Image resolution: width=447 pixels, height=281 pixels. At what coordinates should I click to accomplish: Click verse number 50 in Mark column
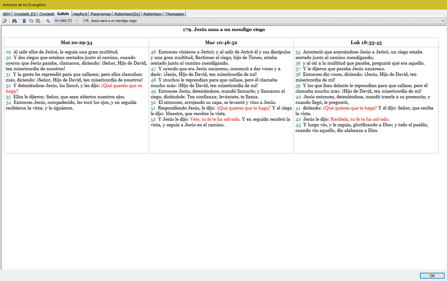click(x=153, y=103)
